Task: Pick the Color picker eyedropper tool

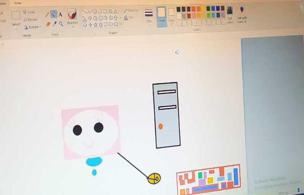Action: [54, 24]
